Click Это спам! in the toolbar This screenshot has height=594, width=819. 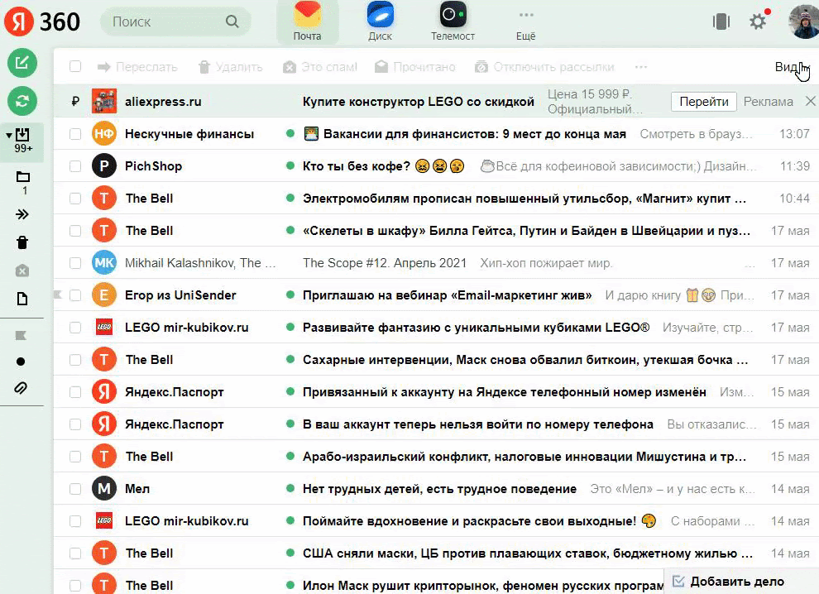tap(319, 67)
